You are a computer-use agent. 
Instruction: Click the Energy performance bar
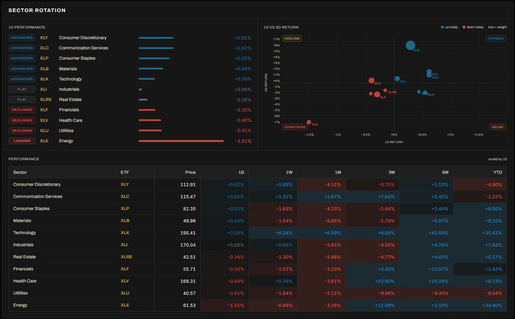coord(181,141)
